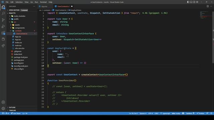
Task: Open vite.config.ts in the file tree
Action: (x=22, y=69)
